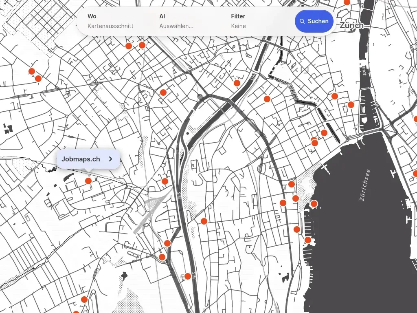Click the Wo 'Kartenausschnitt' location field

(x=110, y=26)
